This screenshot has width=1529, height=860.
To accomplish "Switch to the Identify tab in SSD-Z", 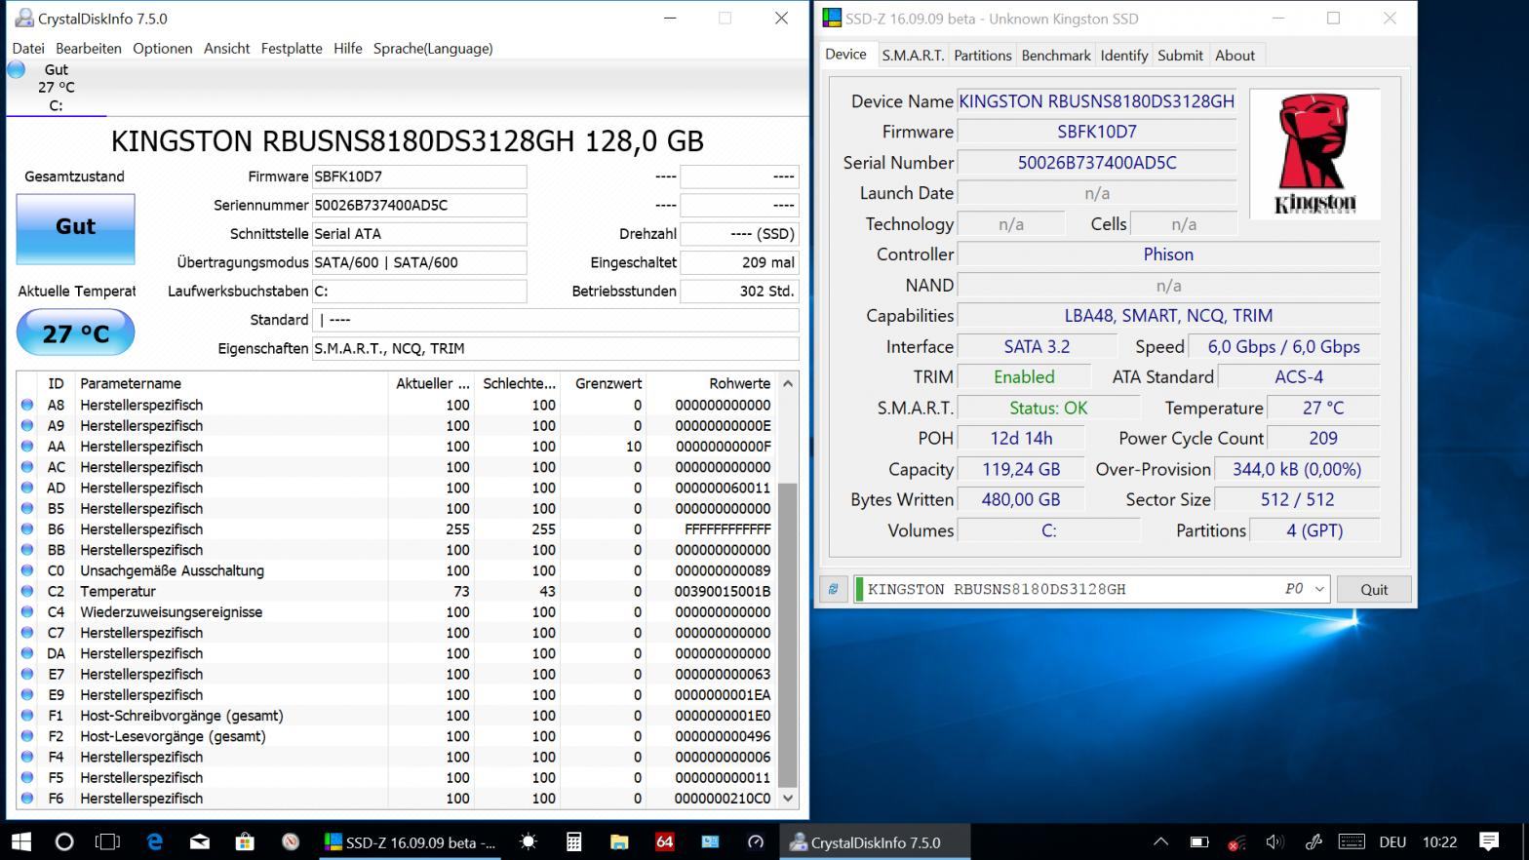I will 1124,56.
